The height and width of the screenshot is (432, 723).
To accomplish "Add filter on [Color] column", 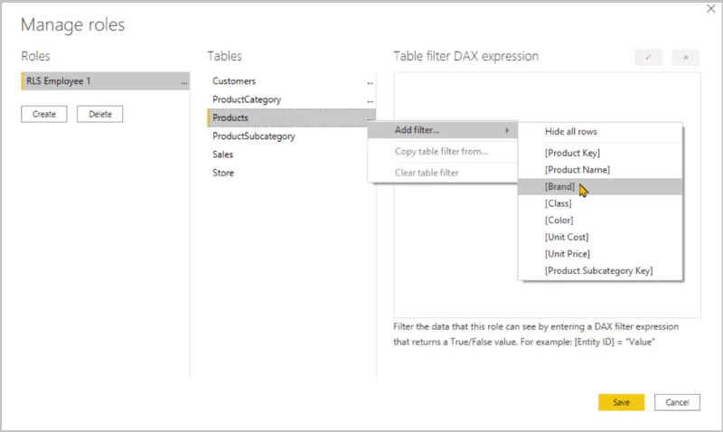I will click(x=600, y=221).
